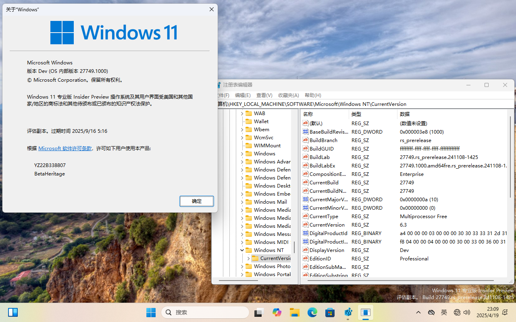Open the notification bell icon
The image size is (516, 322).
[506, 312]
